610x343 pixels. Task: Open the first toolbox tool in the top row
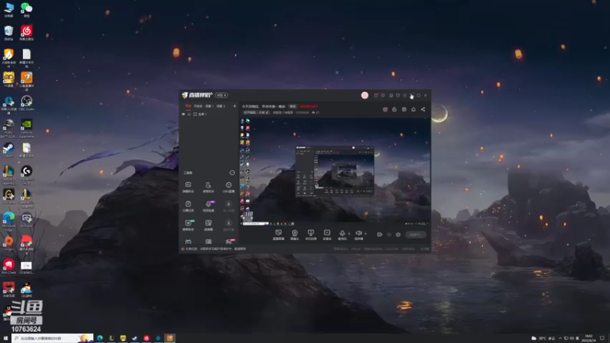click(x=188, y=187)
